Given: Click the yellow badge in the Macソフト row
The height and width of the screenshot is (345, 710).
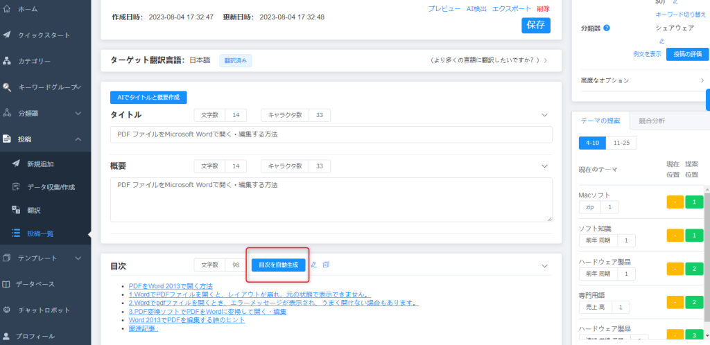Looking at the screenshot, I should coord(675,202).
